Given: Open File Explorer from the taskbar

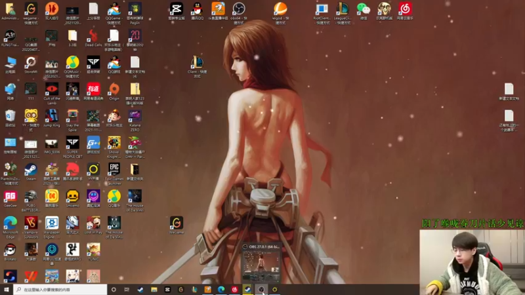Looking at the screenshot, I should click(154, 289).
